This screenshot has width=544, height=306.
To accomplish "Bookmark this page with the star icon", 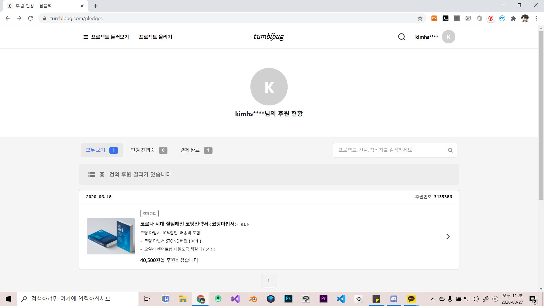I will (x=420, y=18).
